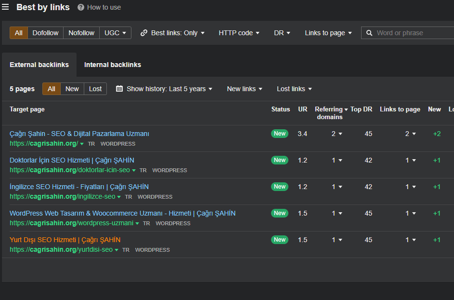Click TR tag in wordpress-uzmani row
Viewport: 454px width, 300px height.
coord(146,223)
